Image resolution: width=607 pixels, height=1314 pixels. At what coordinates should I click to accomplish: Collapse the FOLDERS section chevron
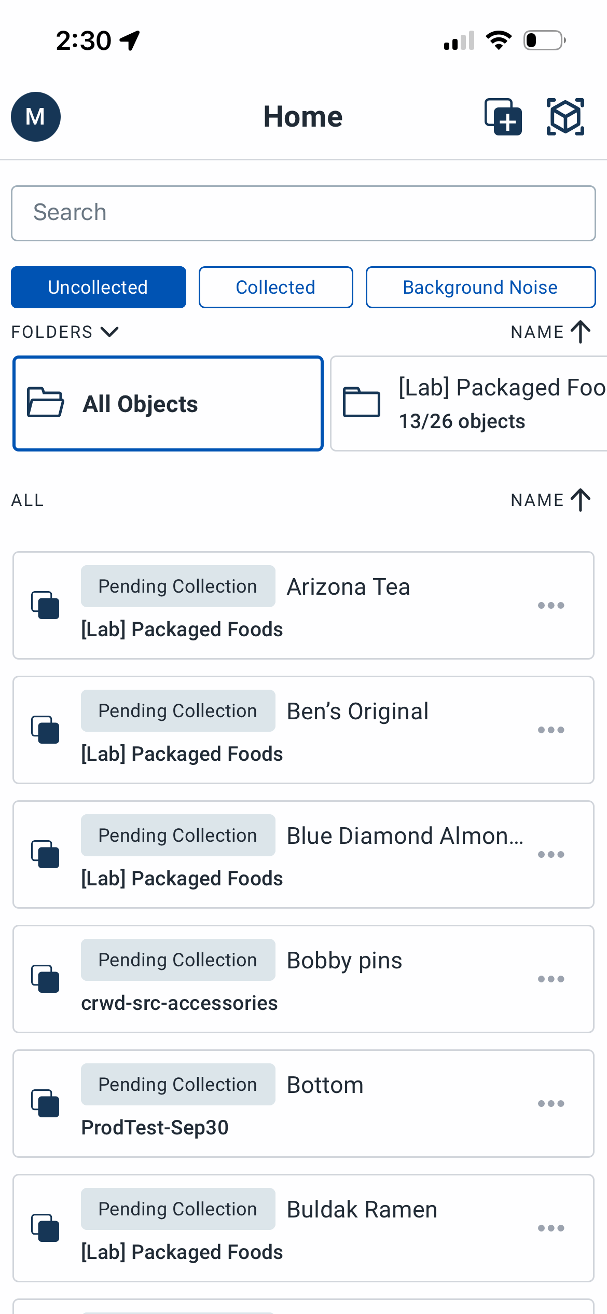[109, 332]
